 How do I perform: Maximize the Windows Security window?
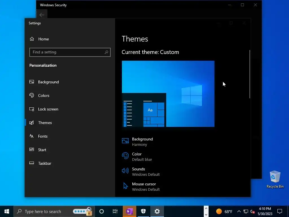[x=242, y=5]
